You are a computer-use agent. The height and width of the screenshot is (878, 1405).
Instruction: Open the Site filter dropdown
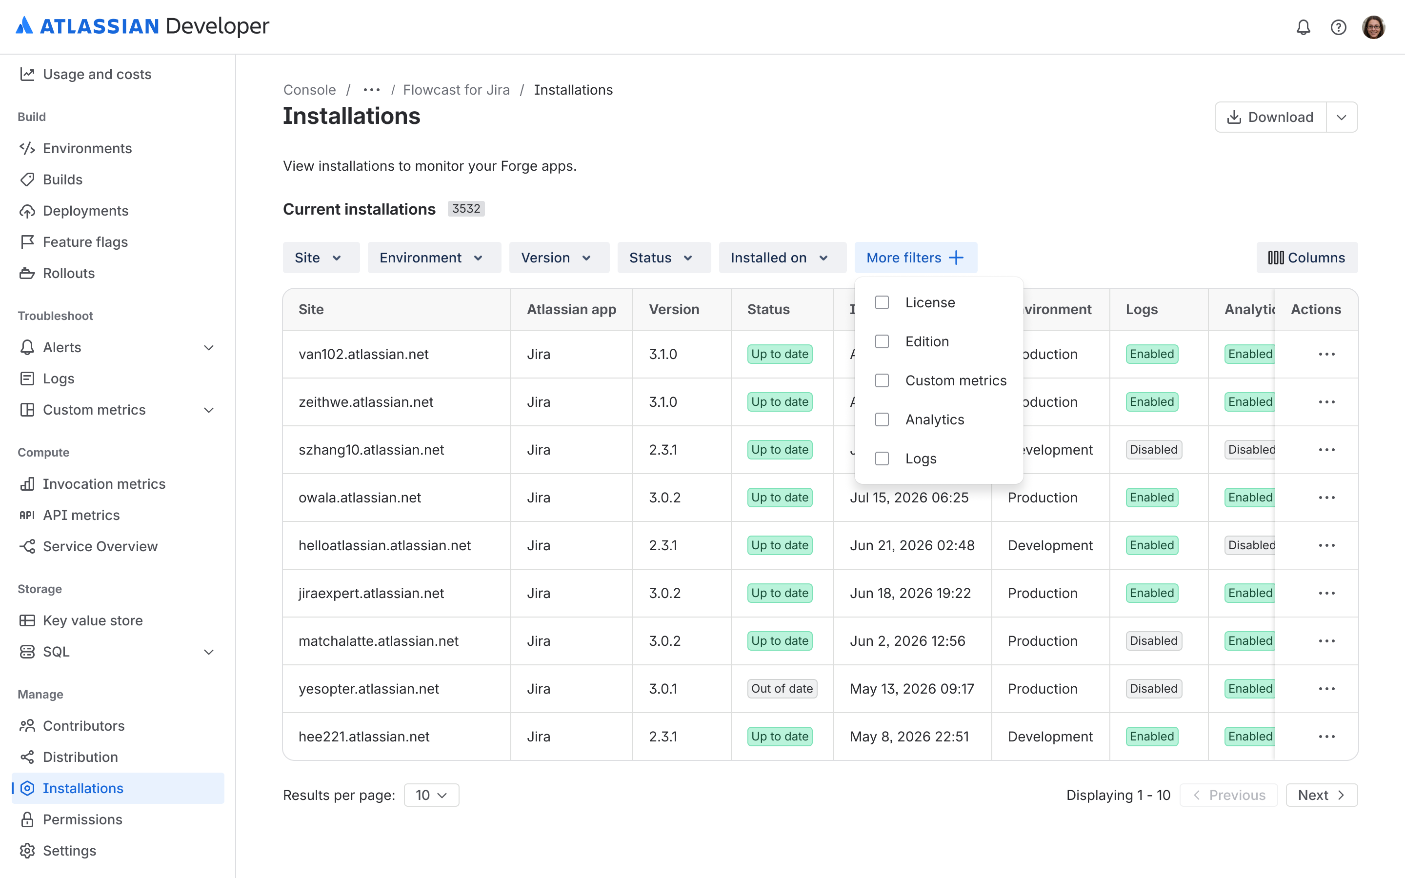point(321,258)
